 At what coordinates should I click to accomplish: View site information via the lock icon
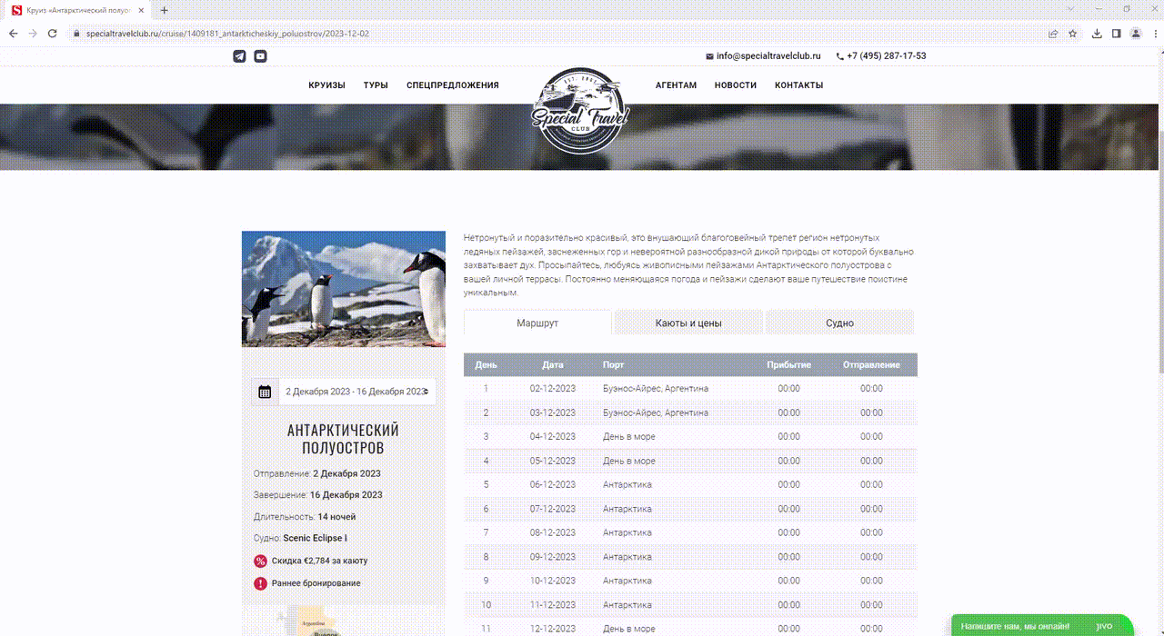[x=77, y=34]
